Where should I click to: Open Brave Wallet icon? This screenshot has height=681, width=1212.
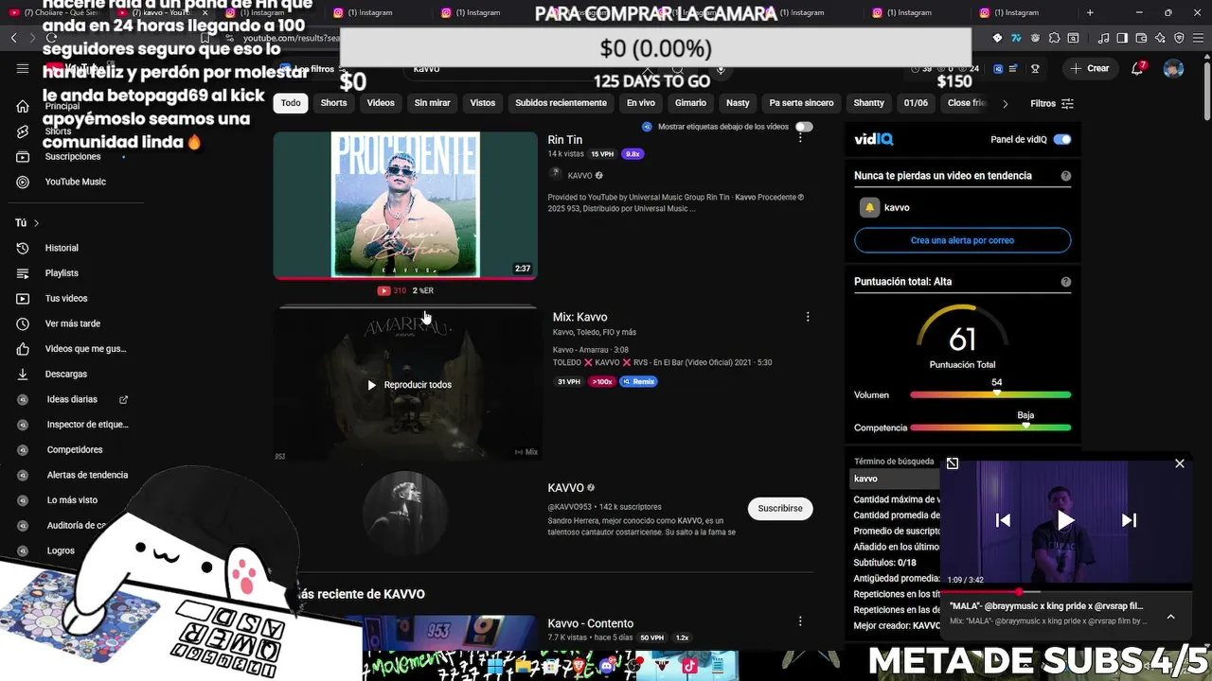(1141, 38)
